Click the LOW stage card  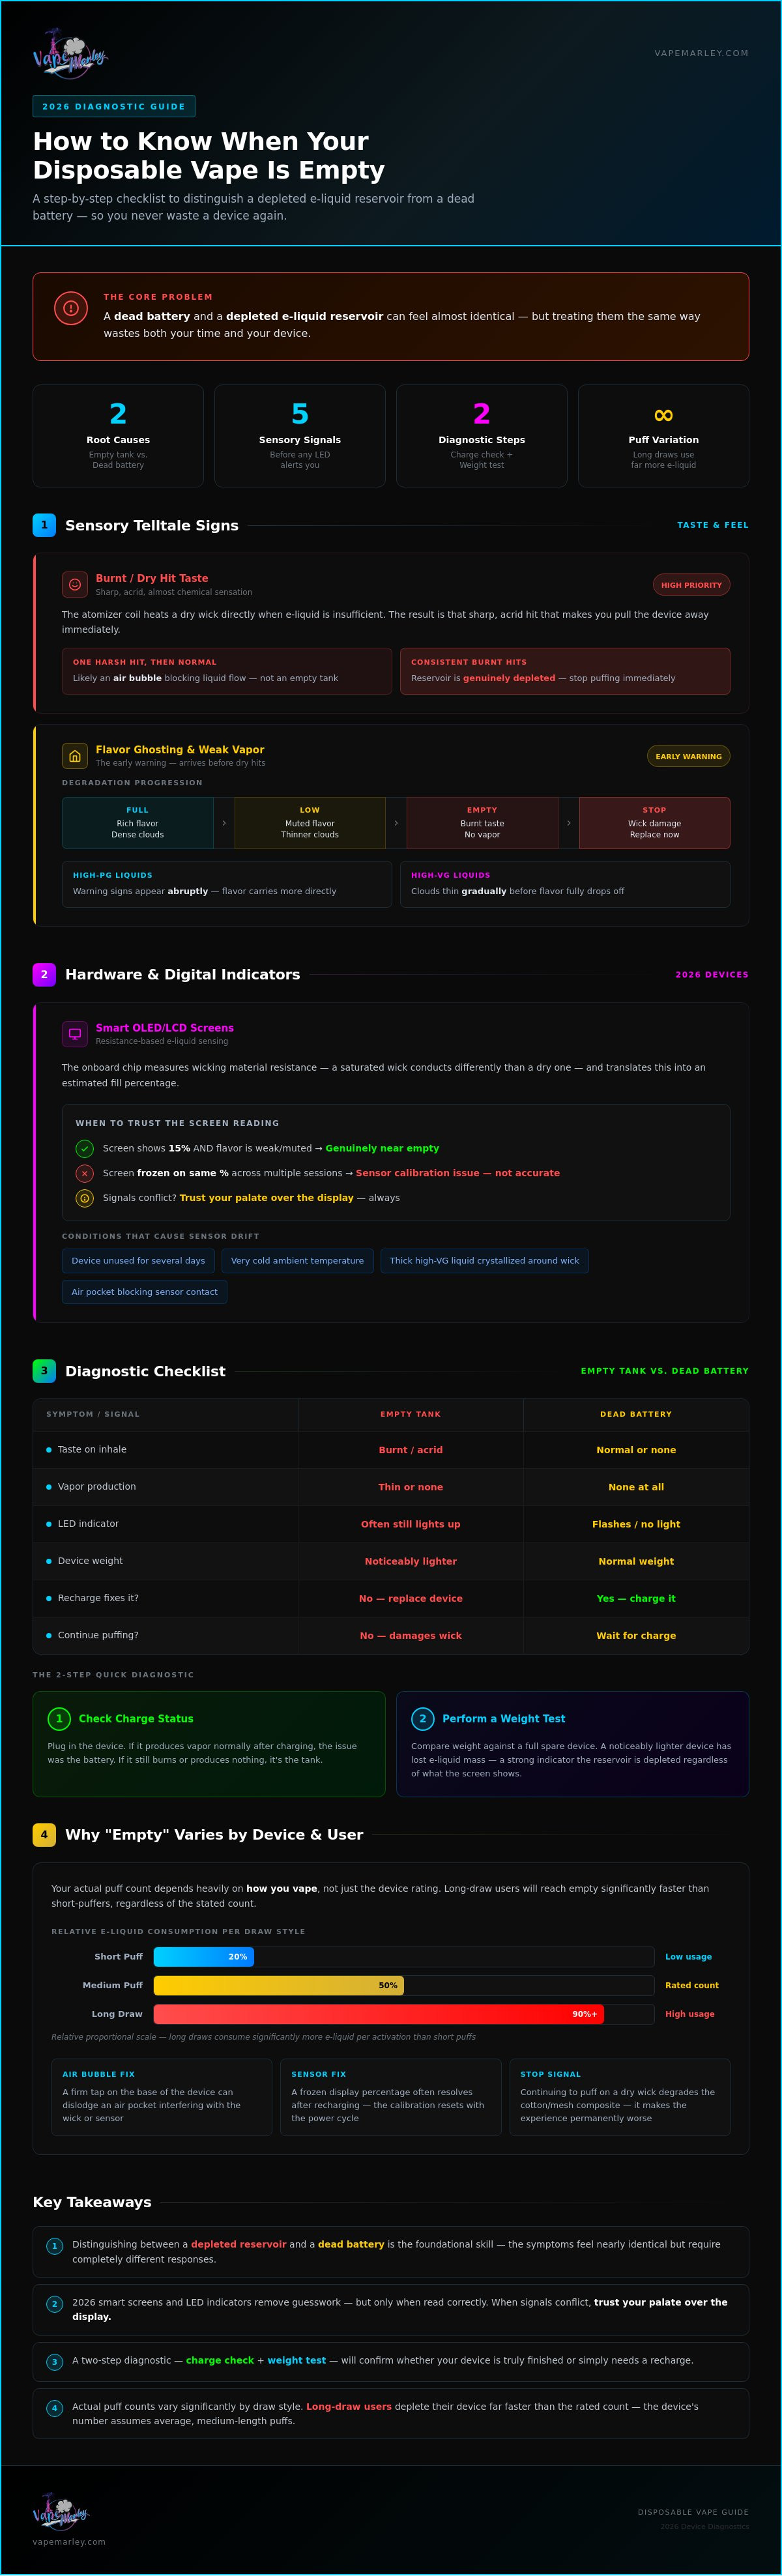(310, 823)
